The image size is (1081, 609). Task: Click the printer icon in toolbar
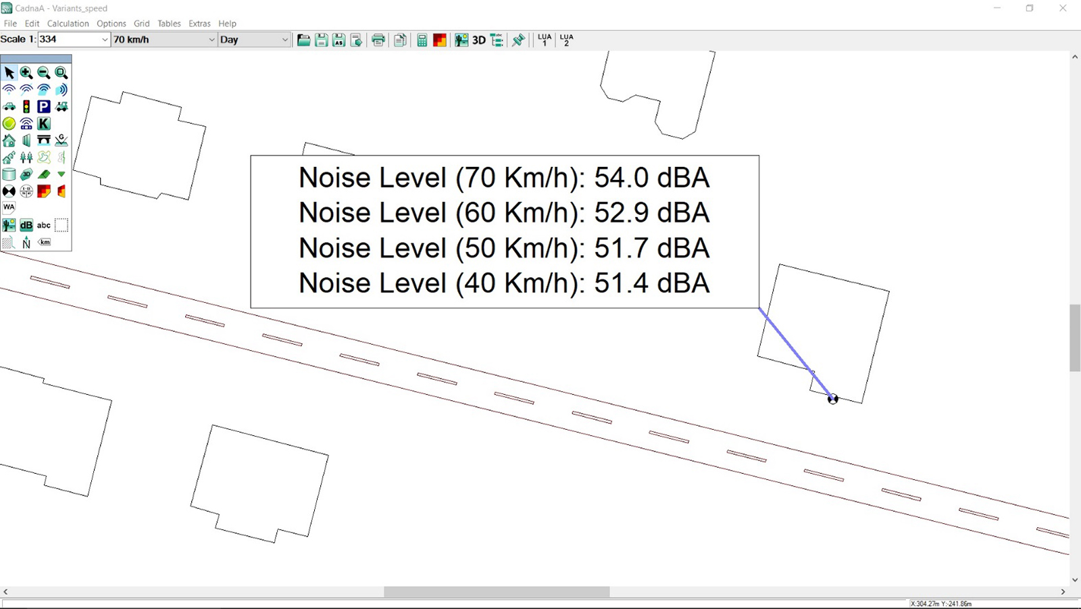click(x=378, y=40)
